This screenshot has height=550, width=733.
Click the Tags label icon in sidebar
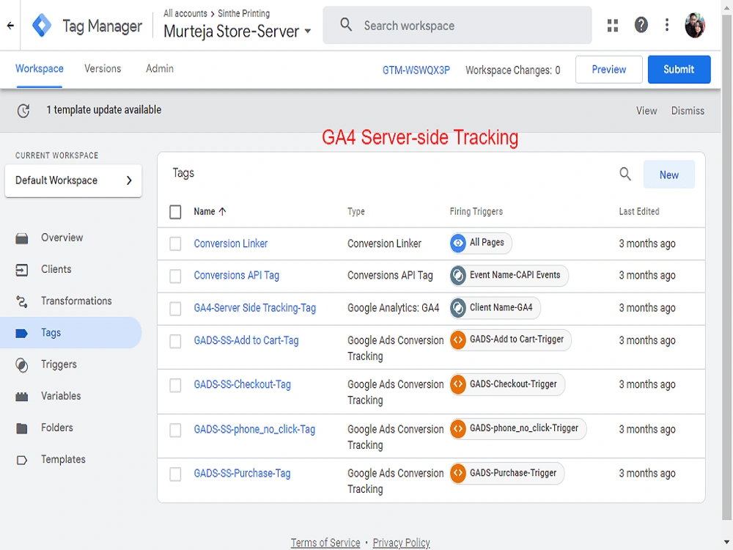[21, 334]
